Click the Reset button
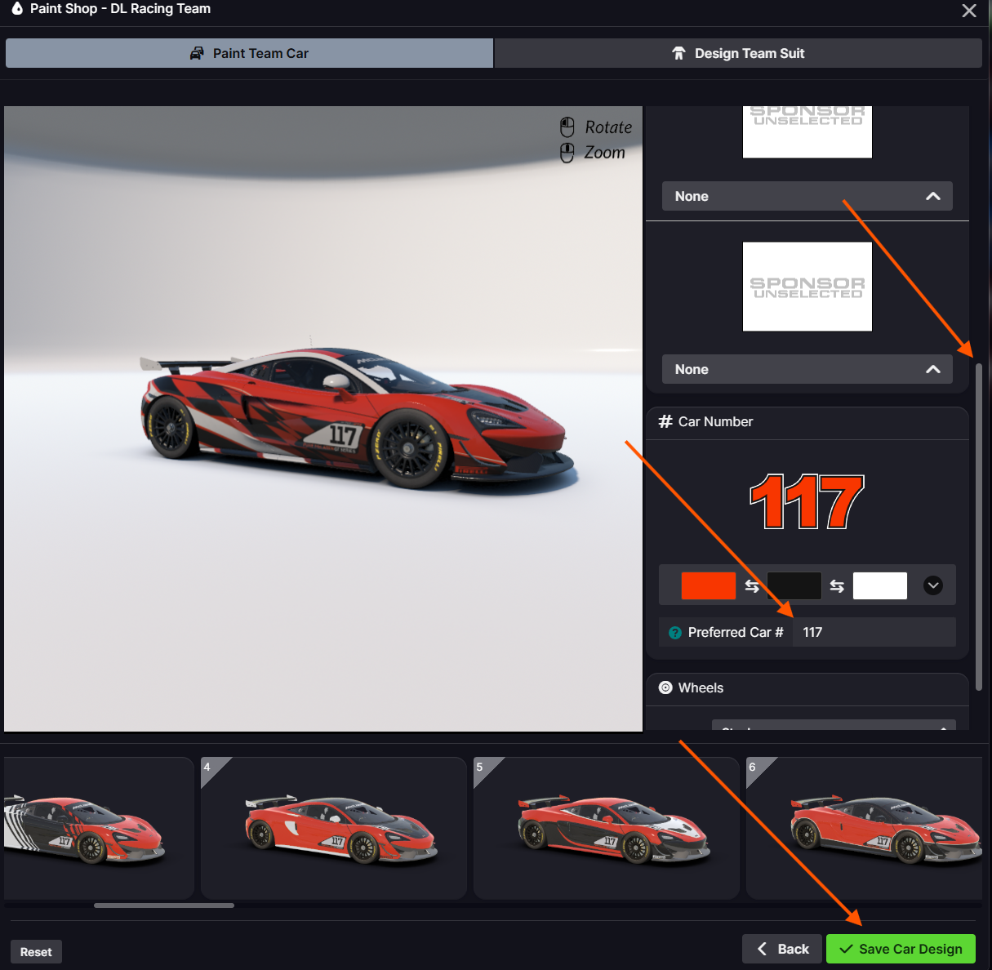The image size is (992, 970). pyautogui.click(x=36, y=952)
